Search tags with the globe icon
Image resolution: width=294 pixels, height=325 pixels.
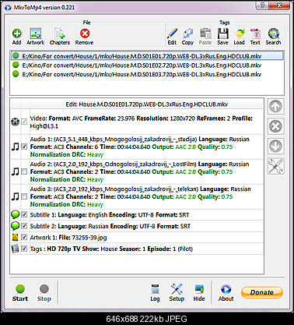click(x=273, y=37)
